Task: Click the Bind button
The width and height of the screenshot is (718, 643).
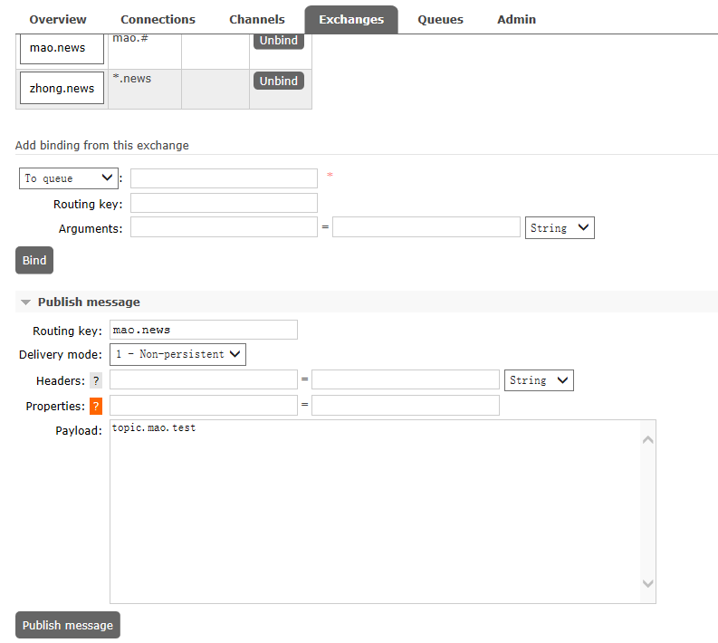Action: pyautogui.click(x=34, y=261)
